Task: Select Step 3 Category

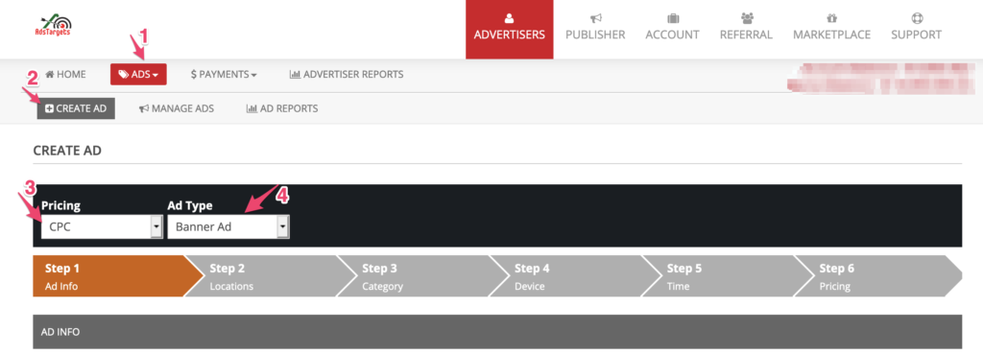Action: point(414,276)
